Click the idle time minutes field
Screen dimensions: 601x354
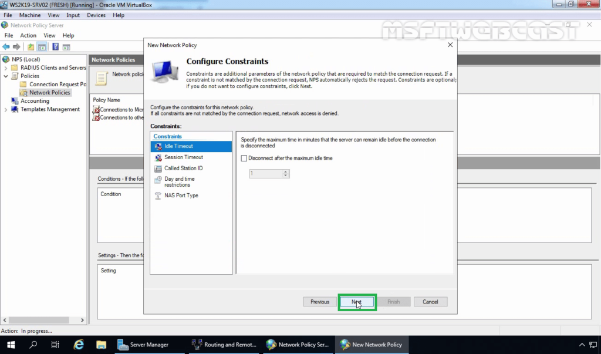(266, 174)
